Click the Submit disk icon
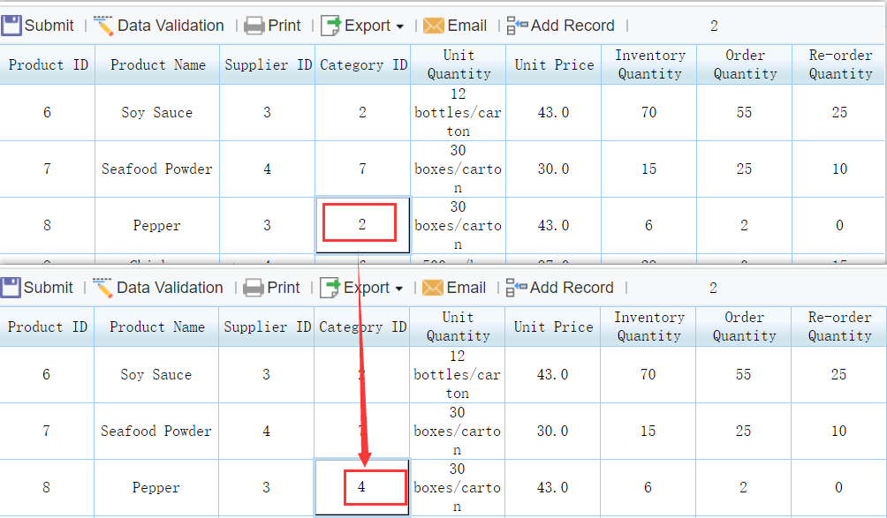 pyautogui.click(x=12, y=25)
